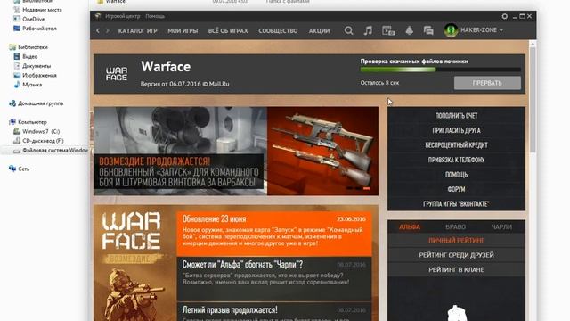This screenshot has height=321, width=570.
Task: Open the Всё об играх menu
Action: (228, 31)
